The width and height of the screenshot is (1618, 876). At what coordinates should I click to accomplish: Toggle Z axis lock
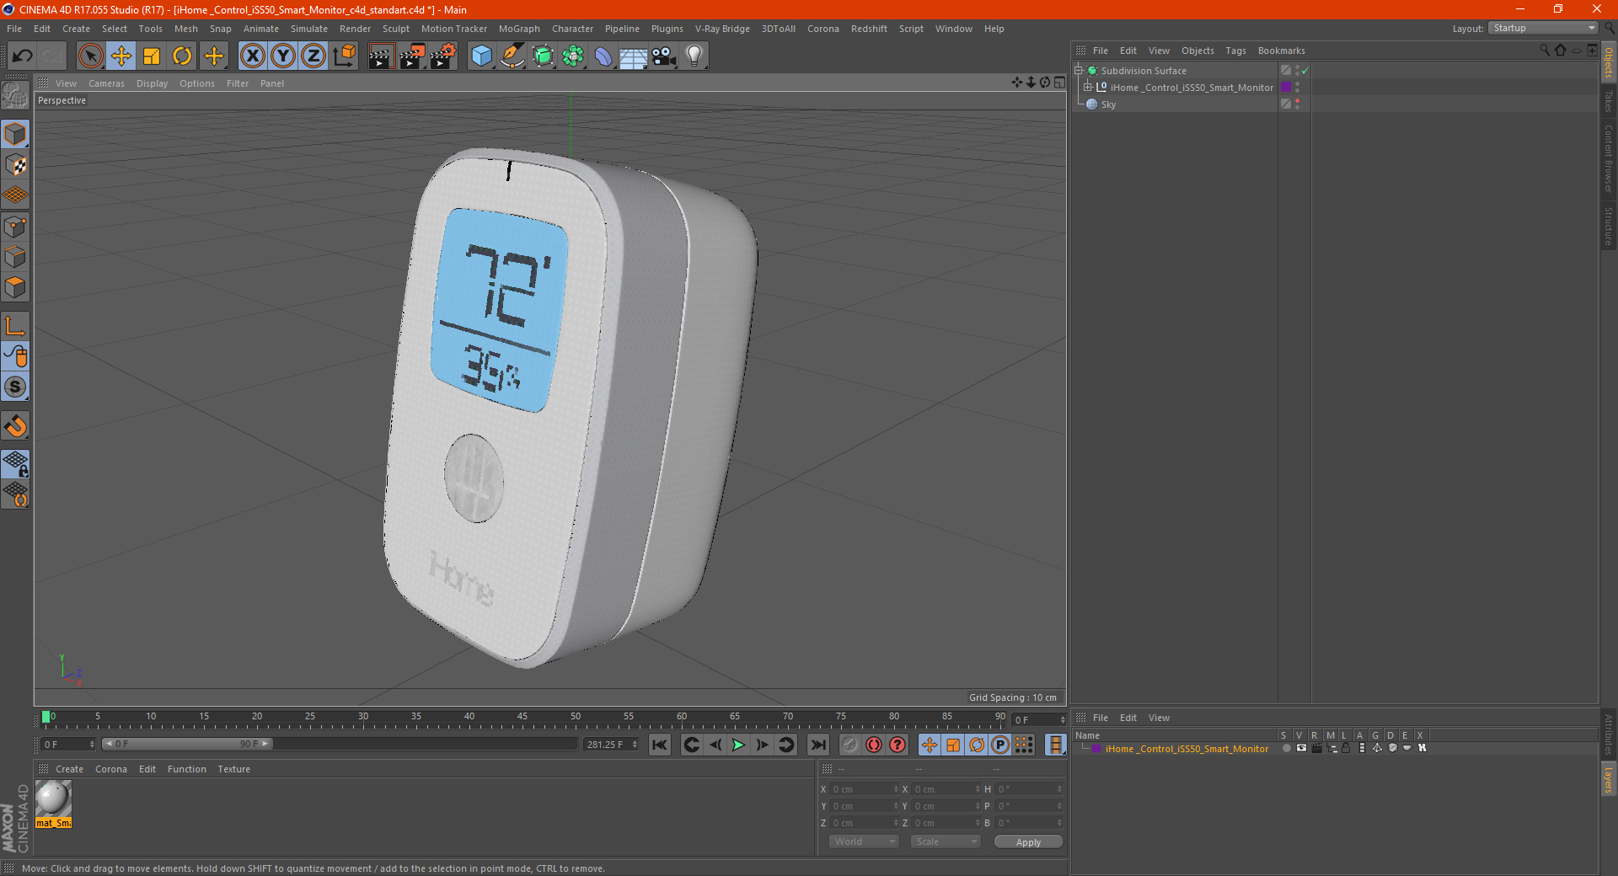[x=313, y=56]
